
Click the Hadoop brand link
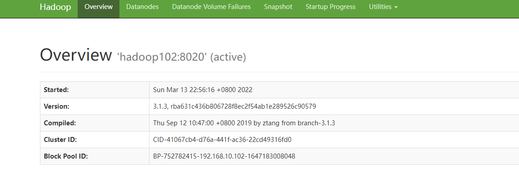[x=55, y=7]
